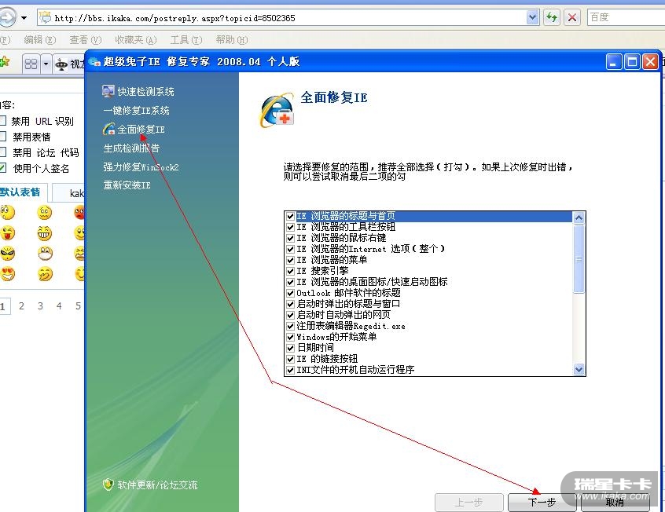The height and width of the screenshot is (512, 665).
Task: Click the browser quick tabs grid icon
Action: pos(31,64)
